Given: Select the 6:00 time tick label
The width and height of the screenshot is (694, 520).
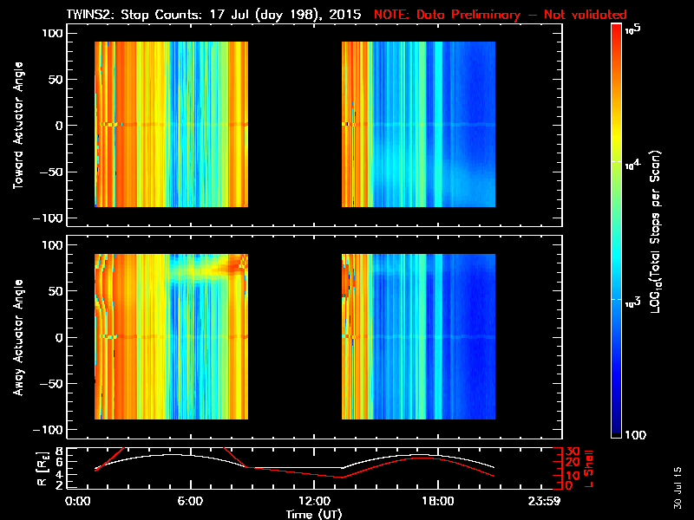Looking at the screenshot, I should (191, 502).
